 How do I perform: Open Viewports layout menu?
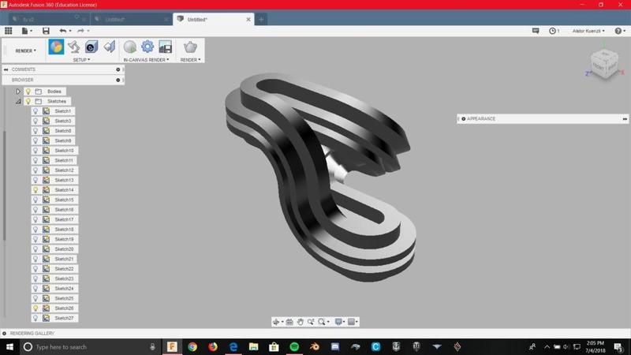coord(353,322)
